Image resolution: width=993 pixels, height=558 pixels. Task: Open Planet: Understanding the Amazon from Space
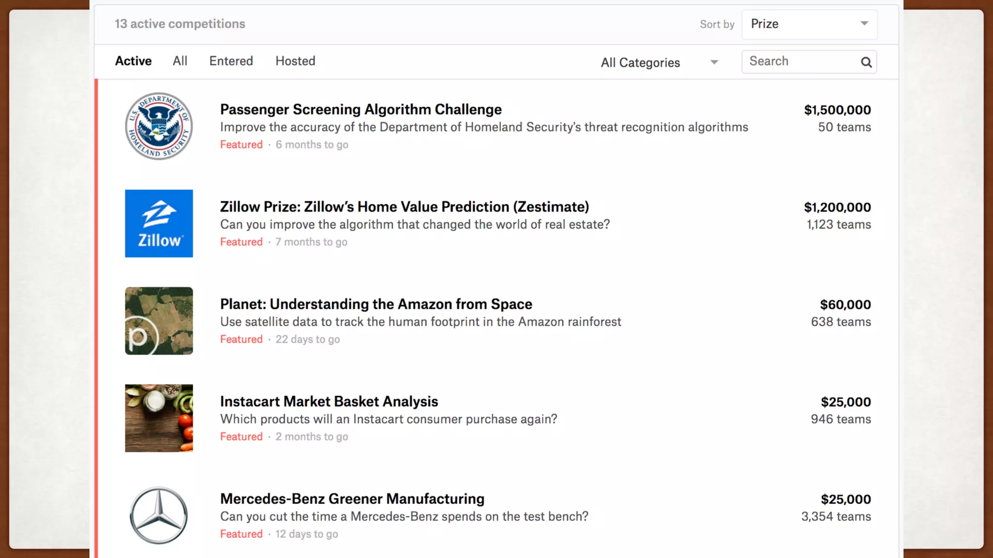tap(376, 304)
